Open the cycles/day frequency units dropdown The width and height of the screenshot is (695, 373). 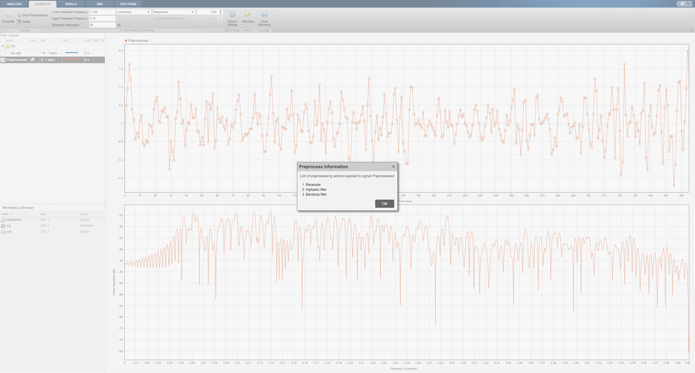pyautogui.click(x=134, y=12)
